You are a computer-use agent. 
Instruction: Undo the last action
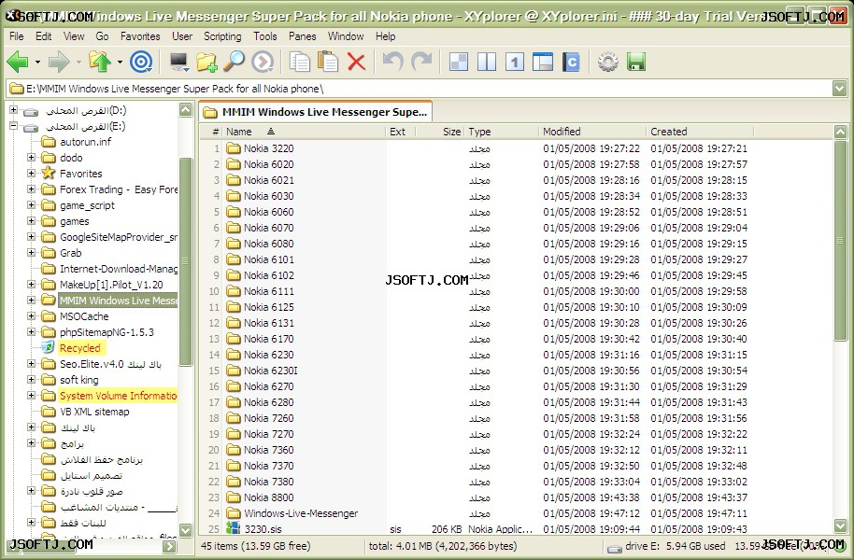tap(393, 62)
